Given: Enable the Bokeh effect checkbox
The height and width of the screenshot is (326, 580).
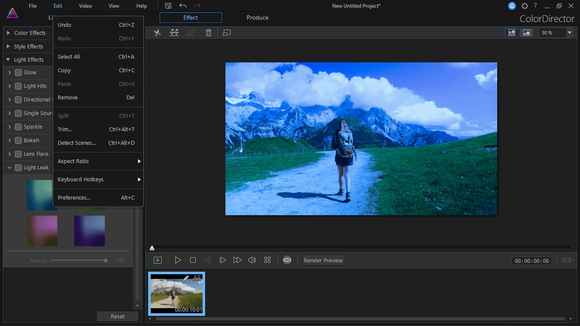Looking at the screenshot, I should [x=18, y=141].
